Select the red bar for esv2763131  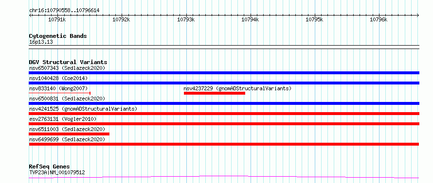[224, 124]
